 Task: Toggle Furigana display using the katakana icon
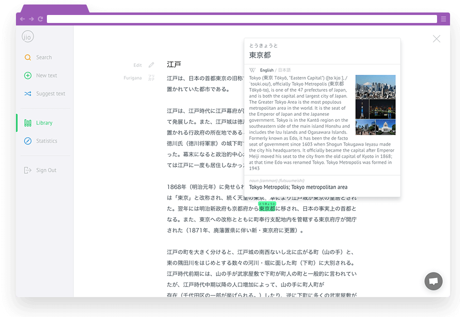151,78
